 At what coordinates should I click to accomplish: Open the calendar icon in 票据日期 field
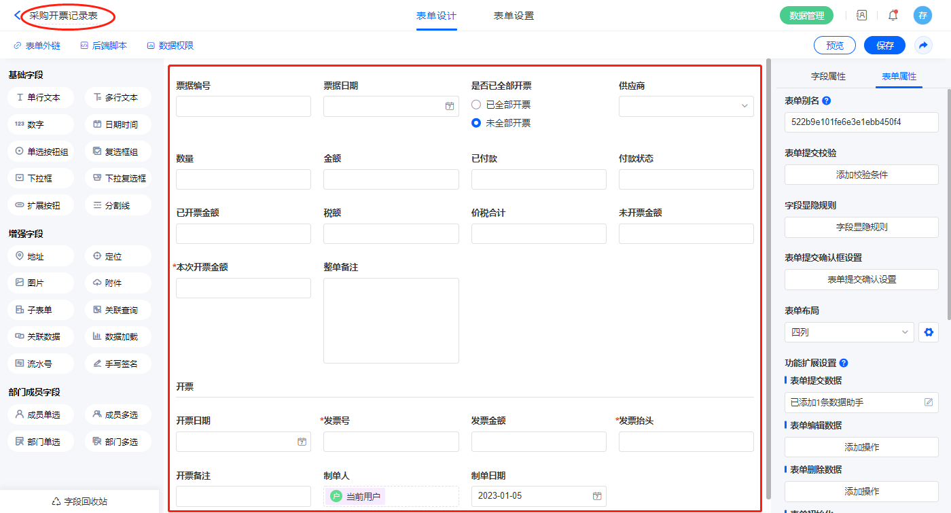[x=449, y=106]
